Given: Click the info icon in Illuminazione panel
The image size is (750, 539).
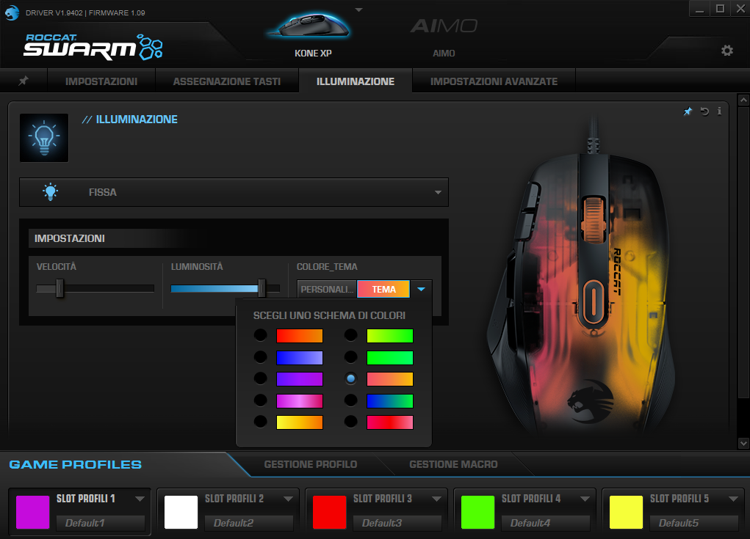Looking at the screenshot, I should 719,111.
